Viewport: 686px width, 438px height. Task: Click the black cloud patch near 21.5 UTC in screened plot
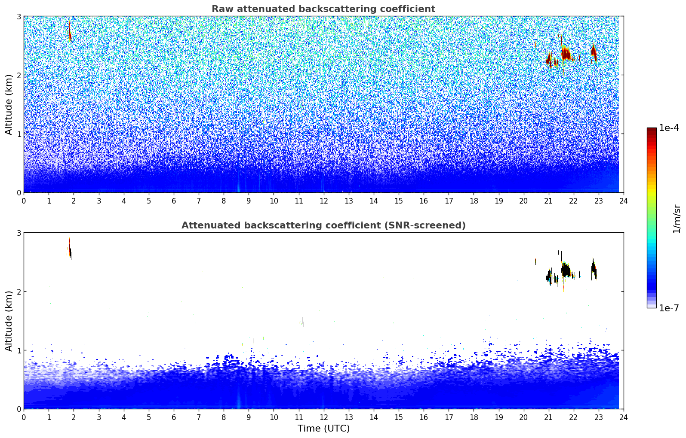coord(566,271)
